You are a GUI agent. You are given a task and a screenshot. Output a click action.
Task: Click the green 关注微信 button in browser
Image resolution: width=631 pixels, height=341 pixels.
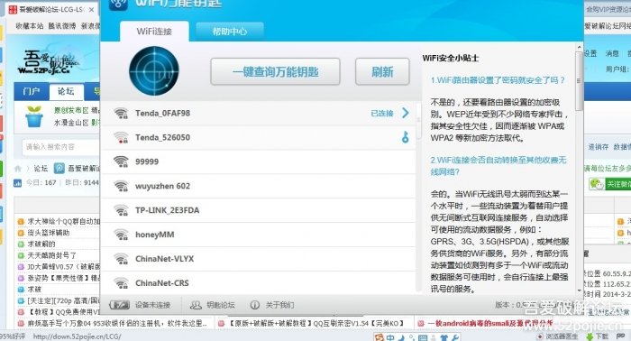point(609,184)
